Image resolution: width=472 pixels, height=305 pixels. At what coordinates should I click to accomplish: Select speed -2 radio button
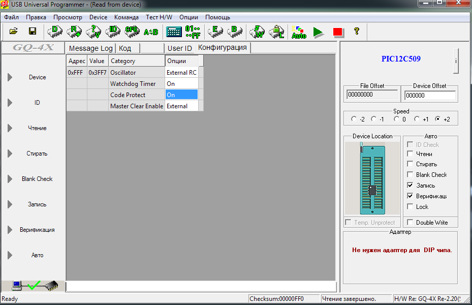(354, 119)
